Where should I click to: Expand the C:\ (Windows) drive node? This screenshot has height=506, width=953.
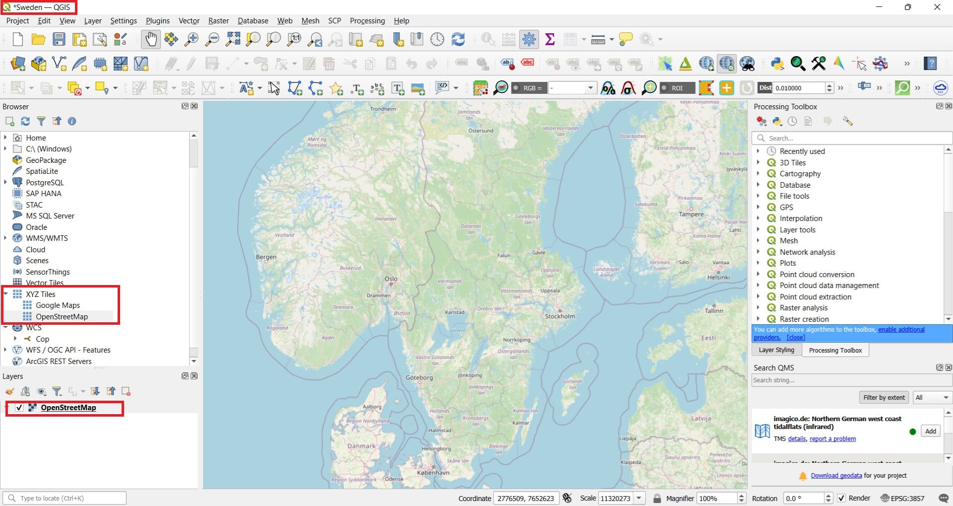(x=5, y=148)
